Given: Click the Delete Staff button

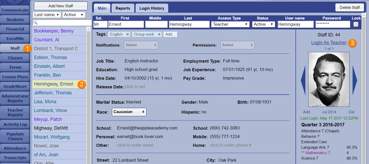Looking at the screenshot, I should [349, 8].
